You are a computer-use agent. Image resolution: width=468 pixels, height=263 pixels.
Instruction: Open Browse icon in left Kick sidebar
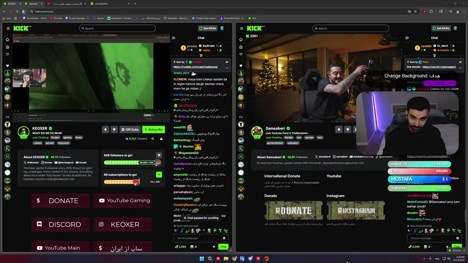tap(7, 47)
